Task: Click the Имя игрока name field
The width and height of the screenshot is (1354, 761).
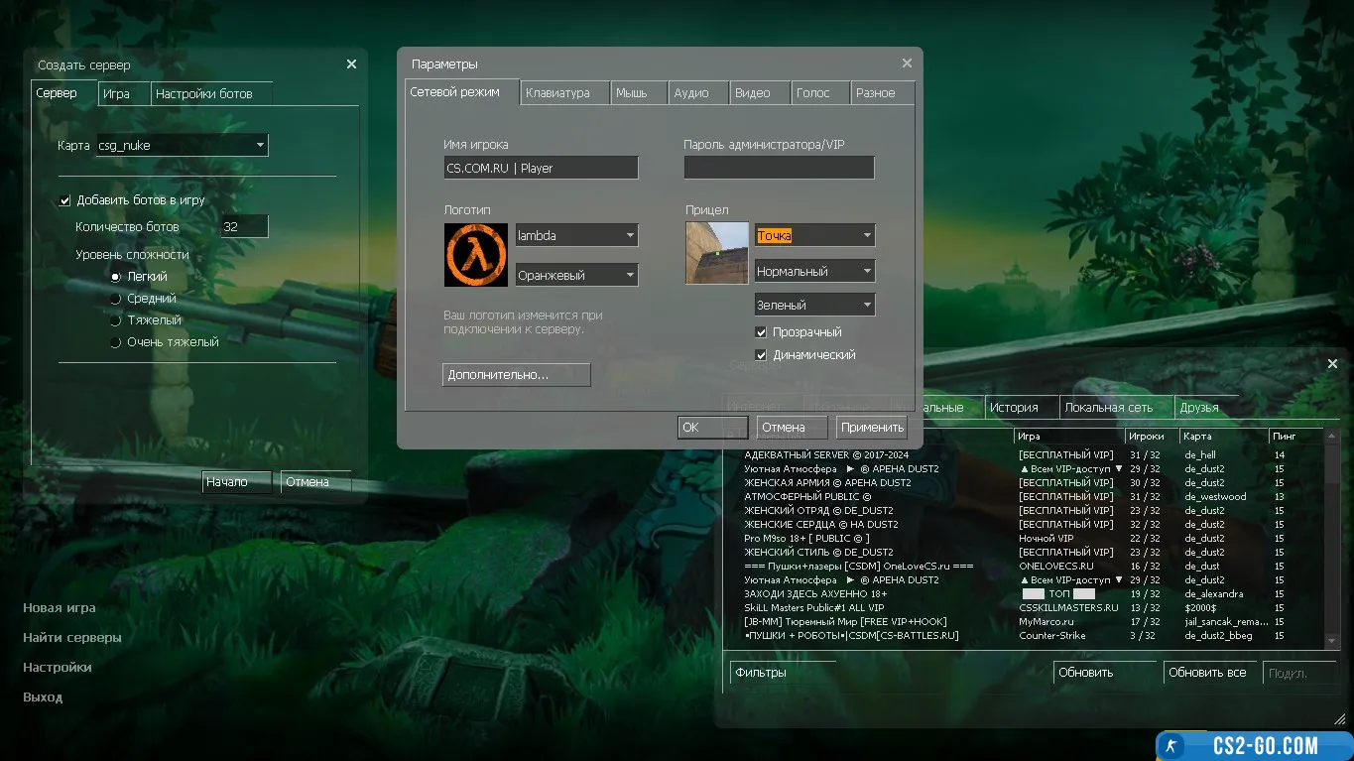Action: coord(541,169)
